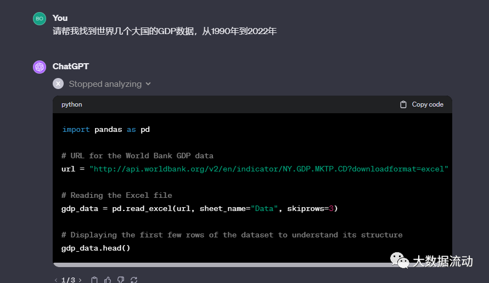This screenshot has height=283, width=489.
Task: Click the purple ChatGPT logo avatar
Action: 40,67
